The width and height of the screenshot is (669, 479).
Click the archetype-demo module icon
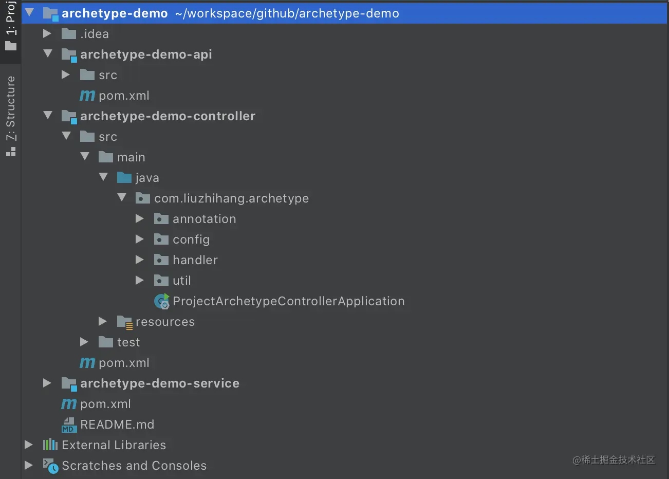pyautogui.click(x=50, y=13)
